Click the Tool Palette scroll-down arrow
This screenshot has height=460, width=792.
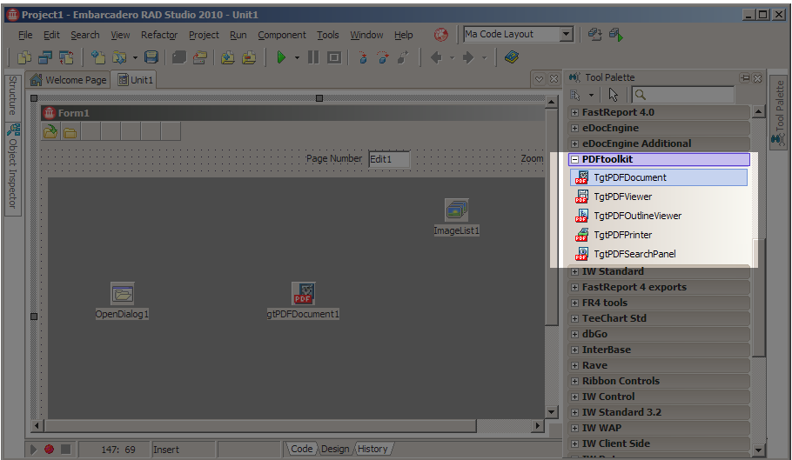tap(758, 450)
